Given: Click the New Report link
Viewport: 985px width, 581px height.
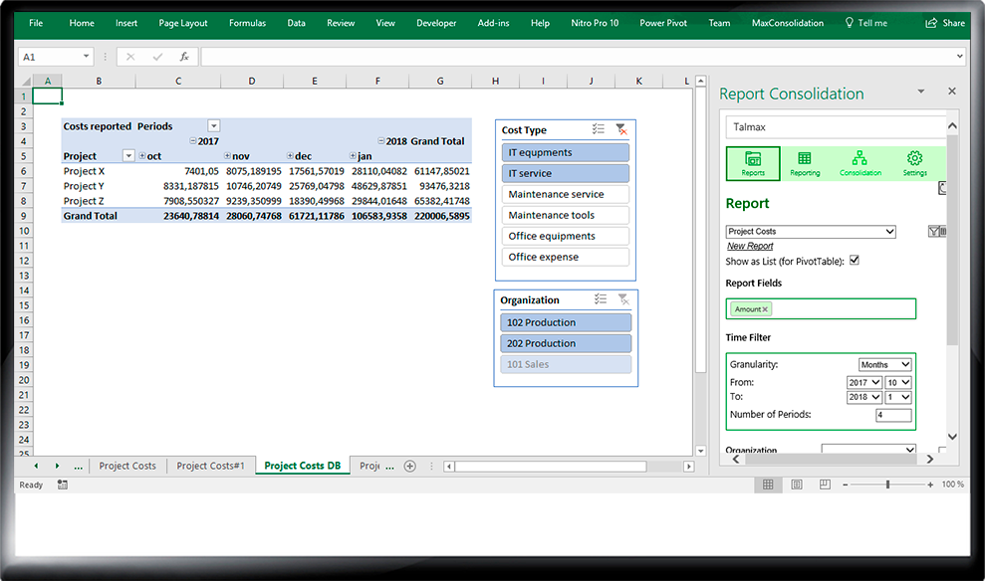Looking at the screenshot, I should (750, 246).
